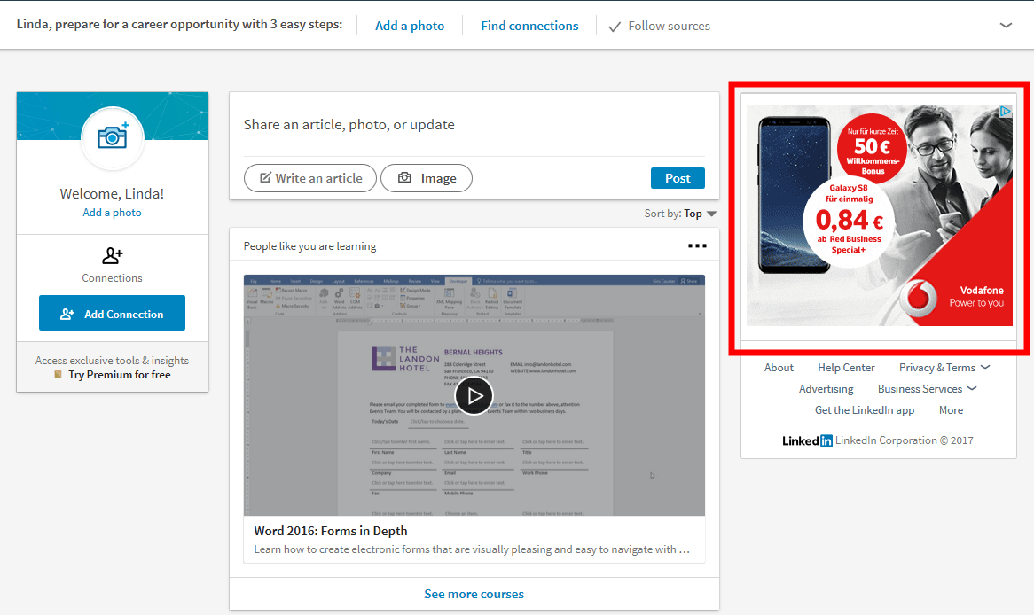1034x615 pixels.
Task: Click the checkmark icon beside Follow sources
Action: coord(615,26)
